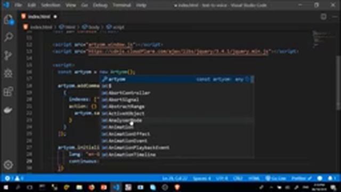341x192 pixels.
Task: Click the feedback smiley in status bar
Action: 320,179
